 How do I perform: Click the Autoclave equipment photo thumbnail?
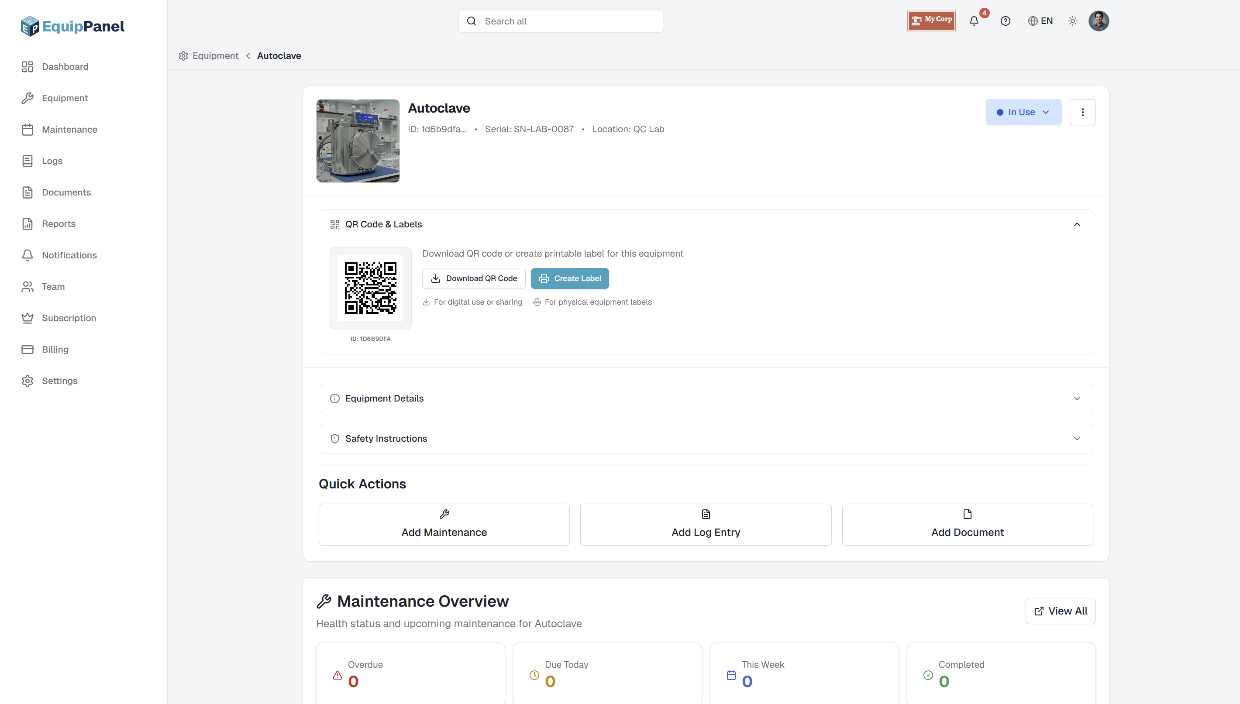358,141
